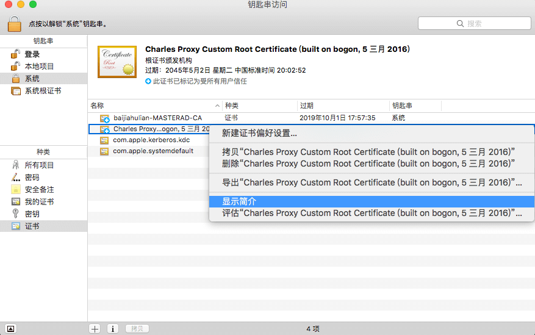The image size is (535, 335).
Task: Click the 所有项目 category icon
Action: pyautogui.click(x=16, y=165)
